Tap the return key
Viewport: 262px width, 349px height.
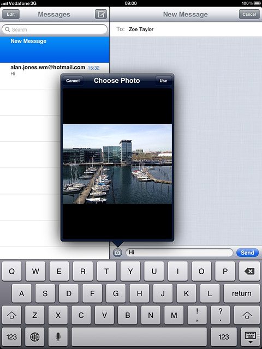click(241, 293)
